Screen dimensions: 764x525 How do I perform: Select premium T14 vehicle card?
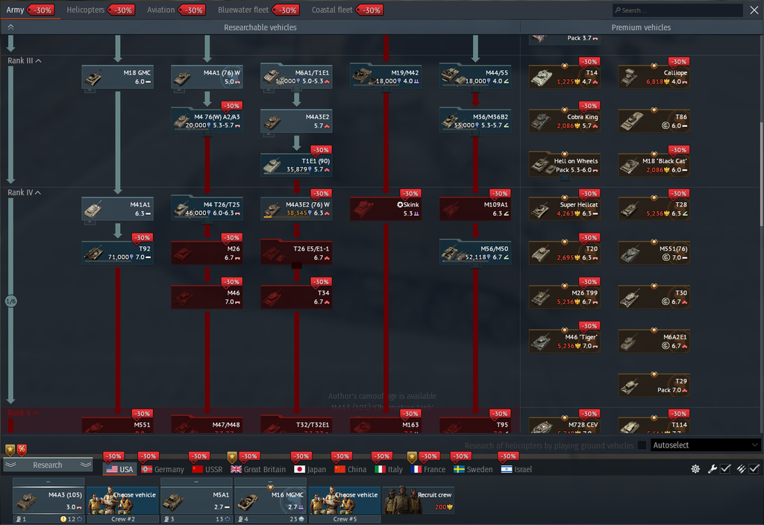coord(565,77)
